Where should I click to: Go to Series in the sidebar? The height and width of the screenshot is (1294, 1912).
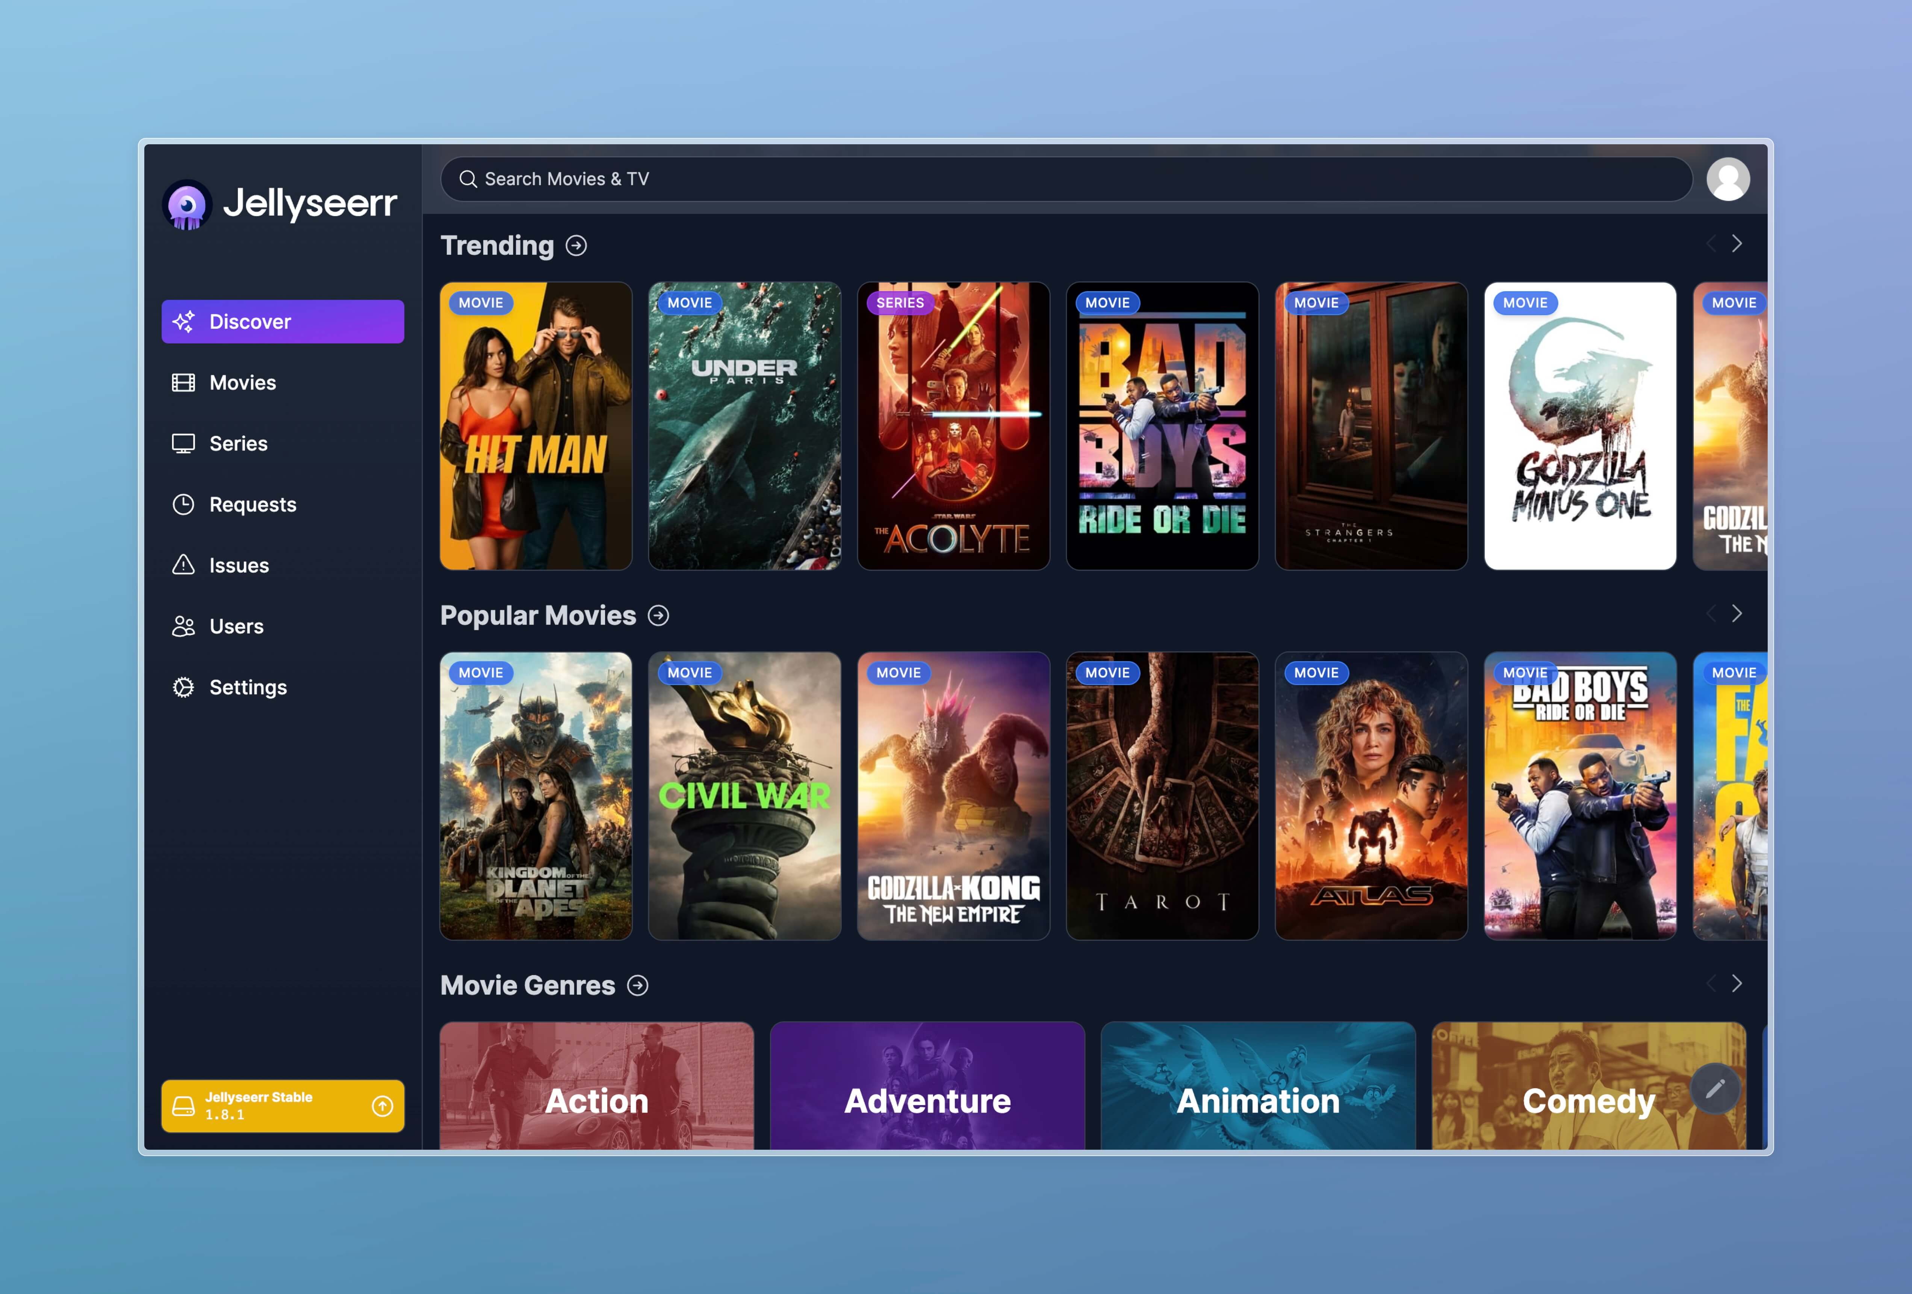283,443
